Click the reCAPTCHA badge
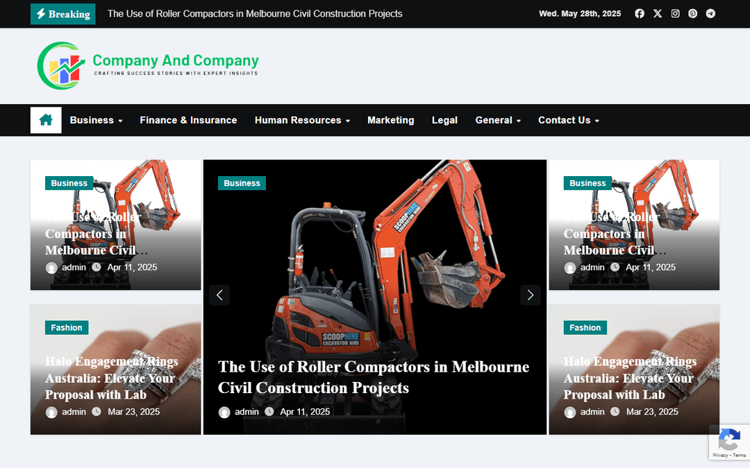Viewport: 750px width, 468px height. pyautogui.click(x=729, y=443)
